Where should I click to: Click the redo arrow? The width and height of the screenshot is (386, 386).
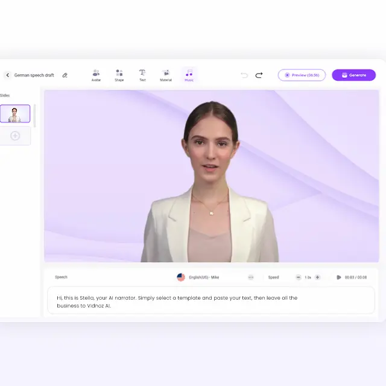click(259, 75)
